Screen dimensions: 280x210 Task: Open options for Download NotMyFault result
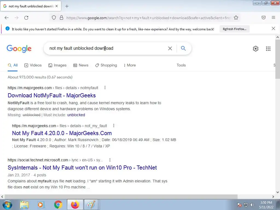click(105, 87)
